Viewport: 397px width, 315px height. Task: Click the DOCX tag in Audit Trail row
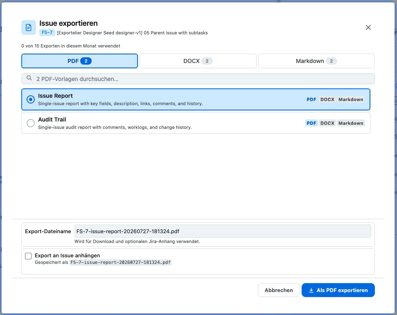pos(327,123)
